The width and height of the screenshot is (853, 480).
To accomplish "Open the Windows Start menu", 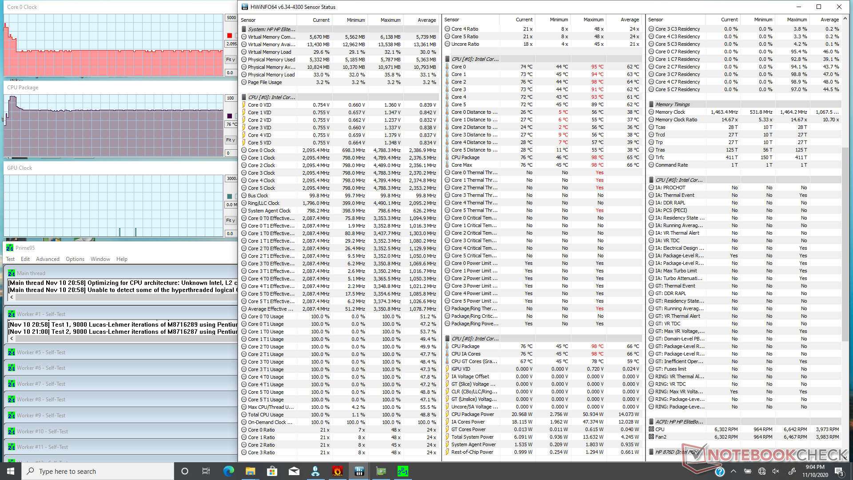I will [11, 471].
